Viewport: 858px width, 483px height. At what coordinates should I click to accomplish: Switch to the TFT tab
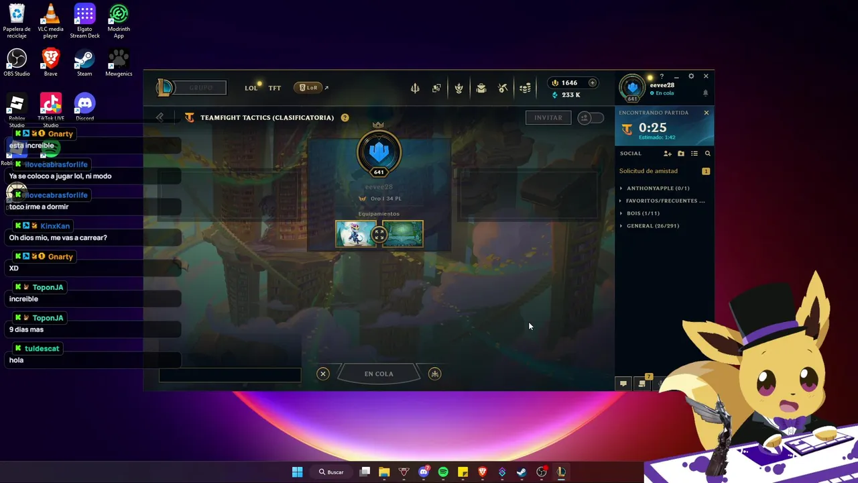click(275, 88)
